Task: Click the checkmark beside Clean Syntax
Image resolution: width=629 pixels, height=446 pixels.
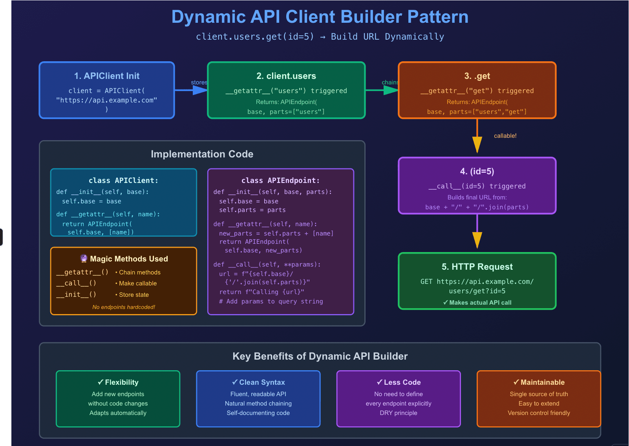Action: [x=235, y=382]
